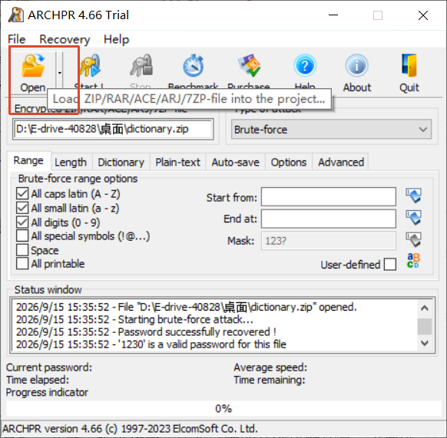Screen dimensions: 447x438
Task: Click the 'dictionary.zip" opened.' log line
Action: click(187, 307)
